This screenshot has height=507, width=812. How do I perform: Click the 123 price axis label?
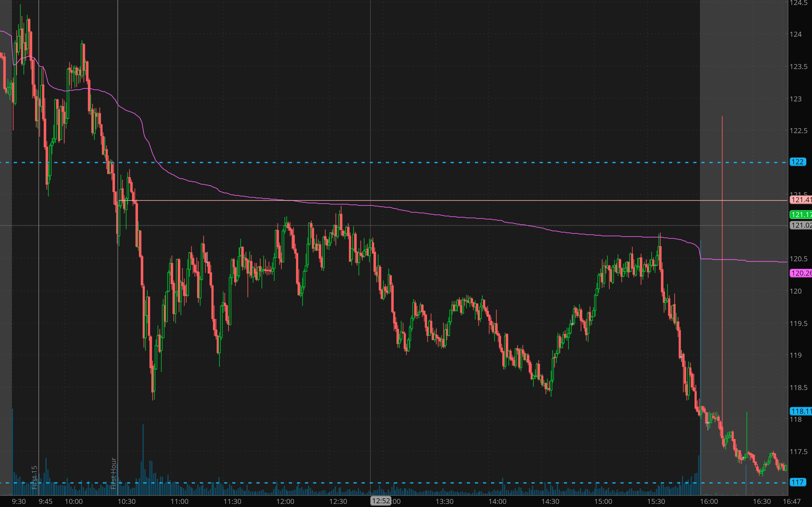click(796, 99)
